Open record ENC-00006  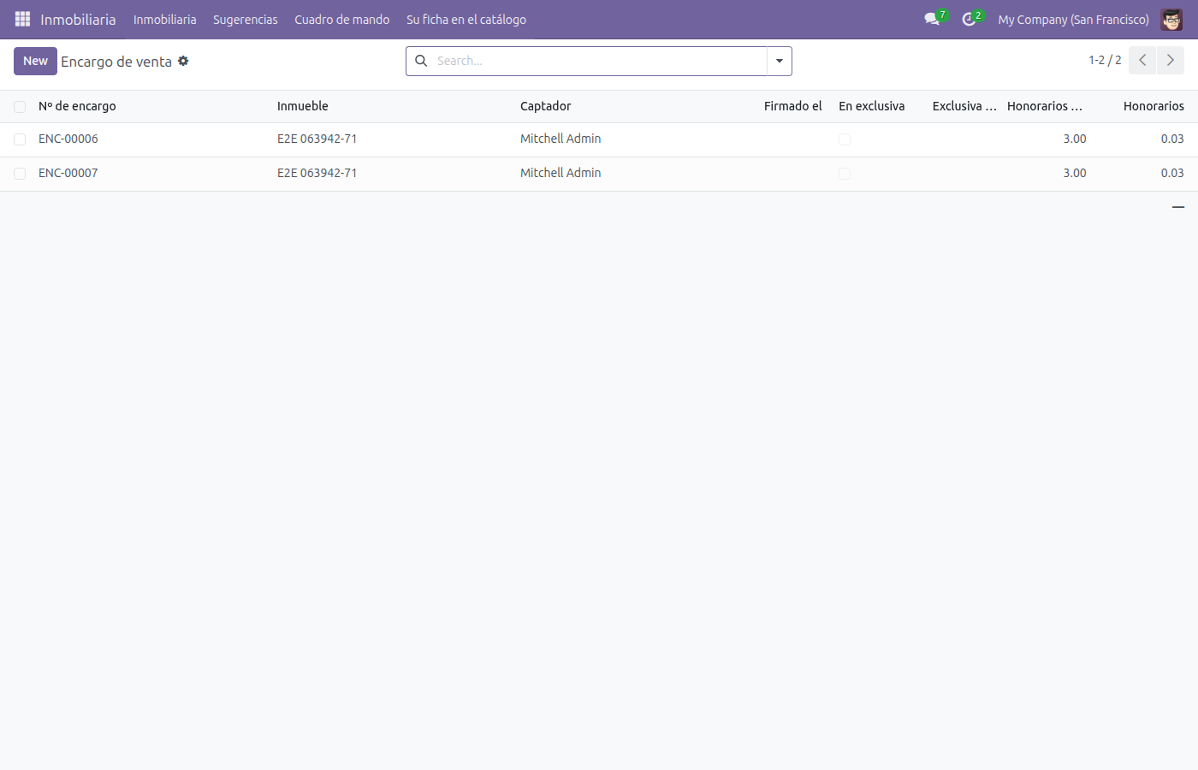(68, 139)
